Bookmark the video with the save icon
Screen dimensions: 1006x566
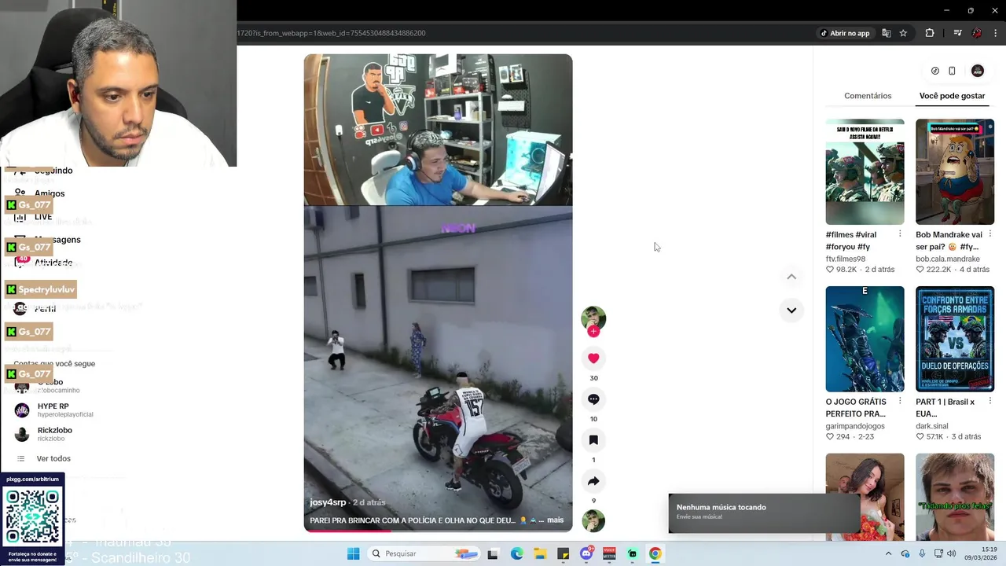tap(593, 440)
